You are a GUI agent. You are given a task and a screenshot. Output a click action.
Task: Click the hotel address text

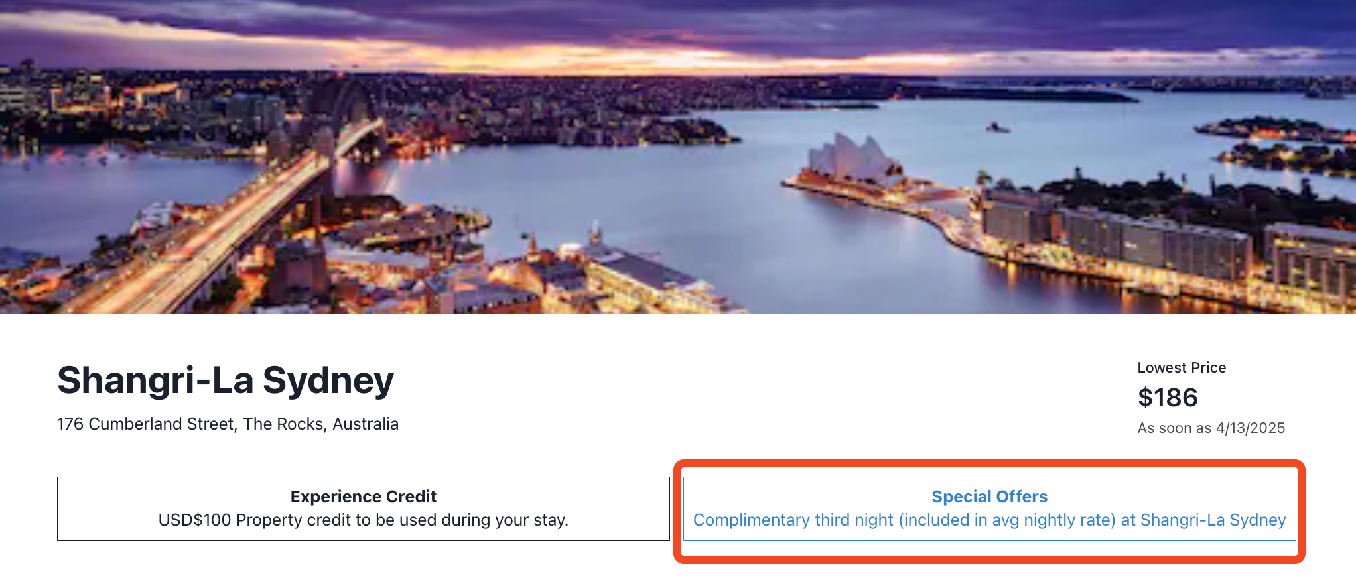click(228, 424)
